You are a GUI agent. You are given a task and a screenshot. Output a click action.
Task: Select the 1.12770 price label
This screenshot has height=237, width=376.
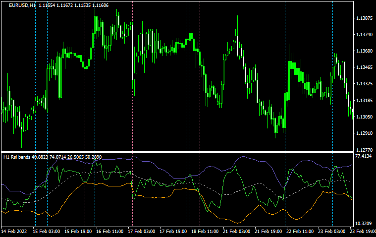pyautogui.click(x=364, y=150)
